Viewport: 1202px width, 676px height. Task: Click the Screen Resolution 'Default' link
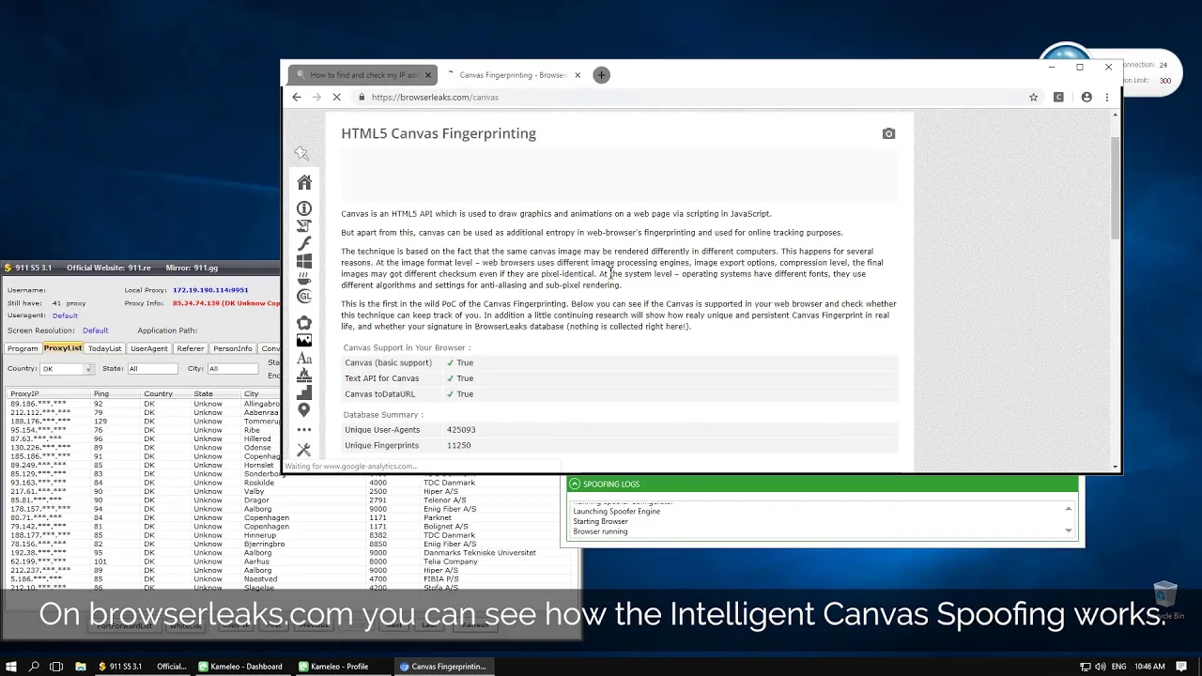[x=96, y=330]
